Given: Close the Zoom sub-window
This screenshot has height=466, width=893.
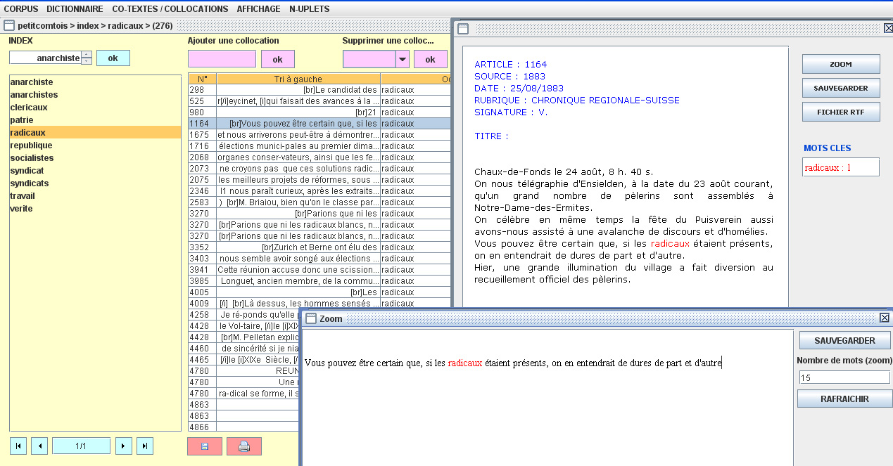Looking at the screenshot, I should (885, 318).
